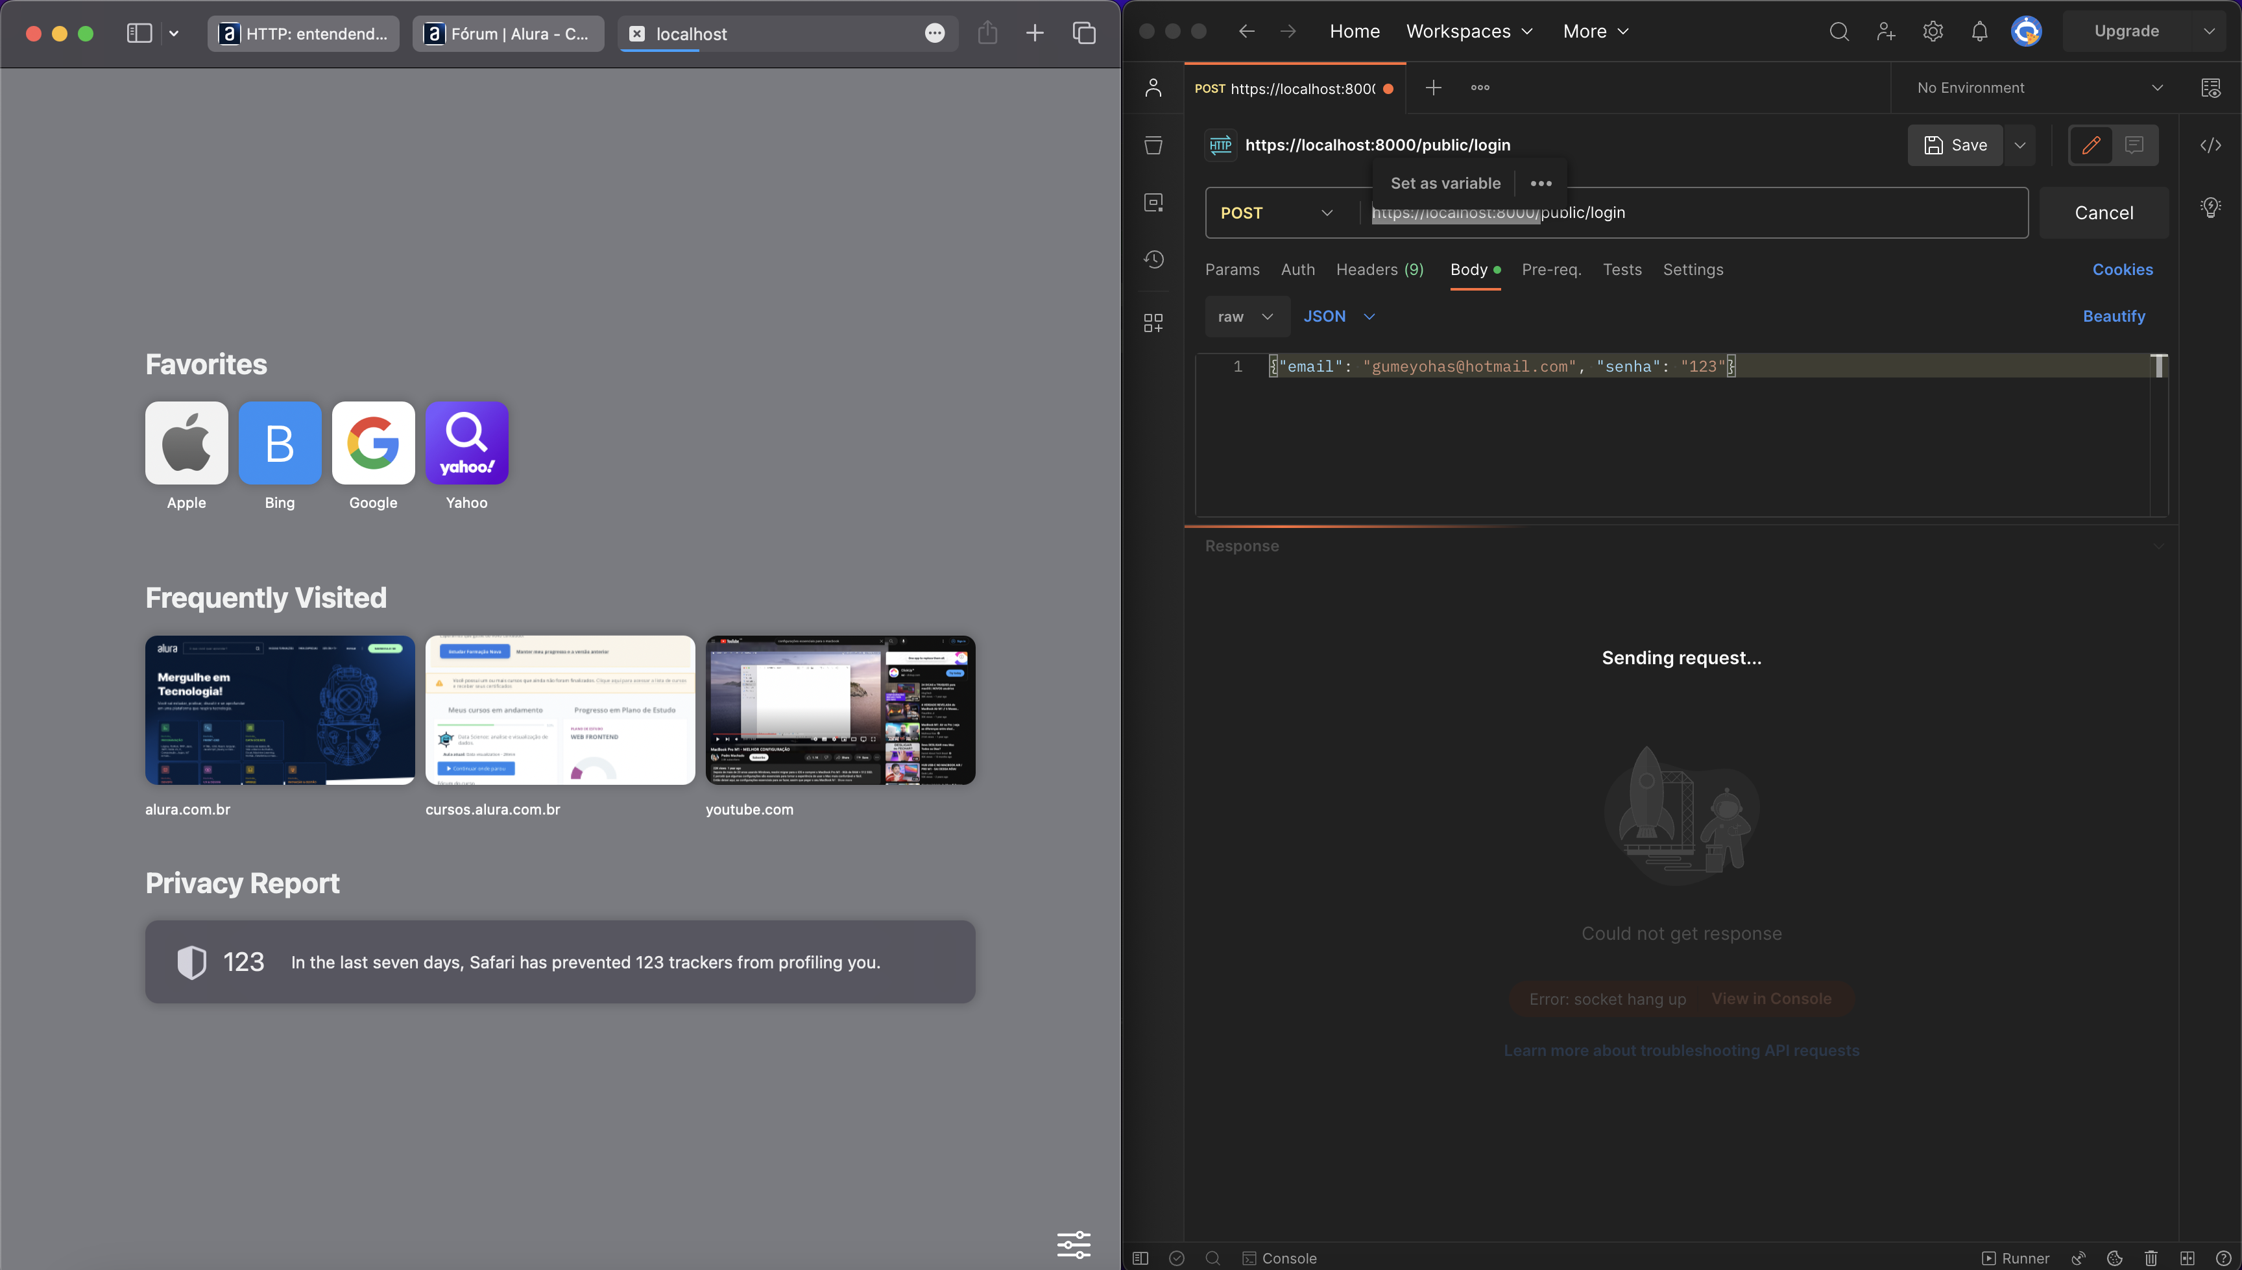The image size is (2242, 1270).
Task: Click the code snippet icon on right
Action: click(x=2213, y=145)
